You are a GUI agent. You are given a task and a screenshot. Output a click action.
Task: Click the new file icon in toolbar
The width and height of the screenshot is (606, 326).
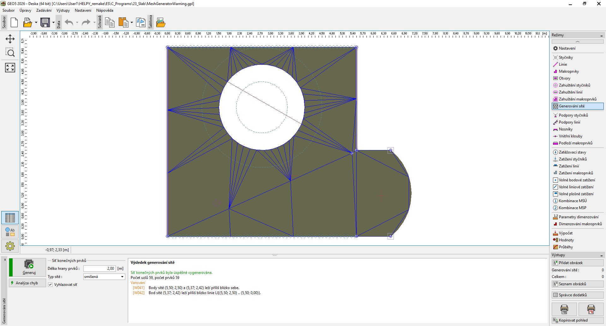coord(14,22)
